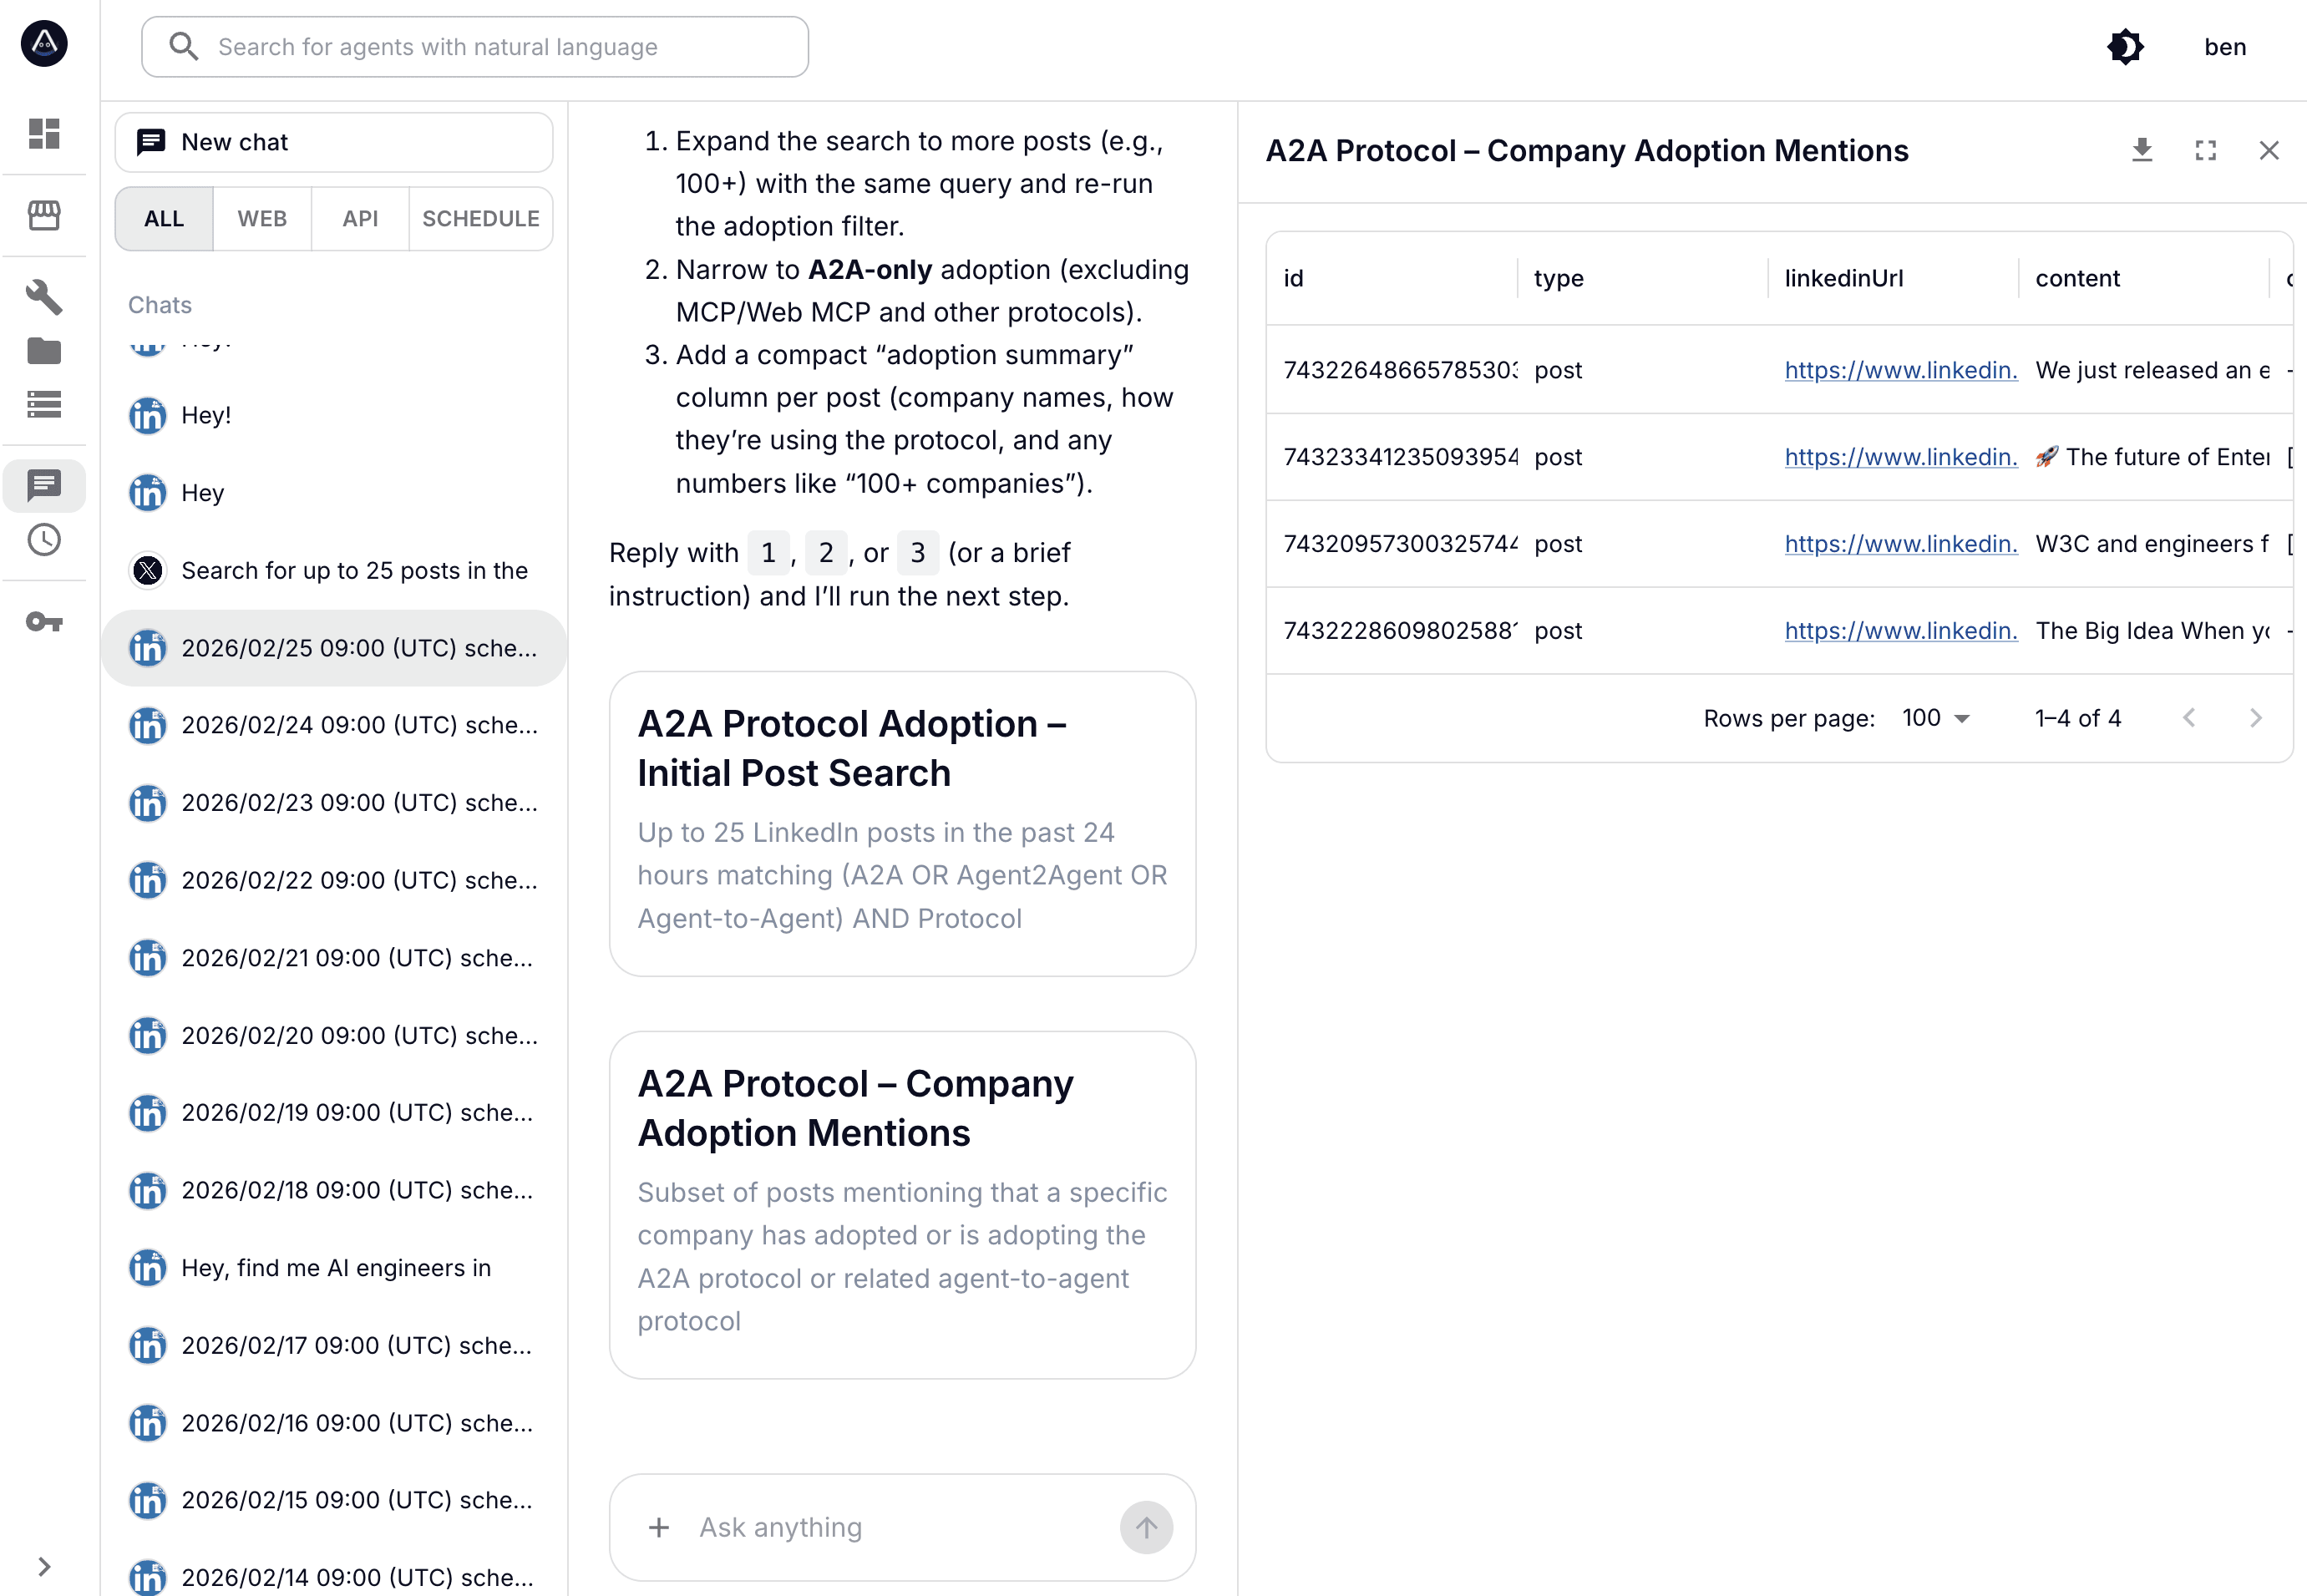Viewport: 2307px width, 1596px height.
Task: Expand the left sidebar chevron
Action: click(44, 1566)
